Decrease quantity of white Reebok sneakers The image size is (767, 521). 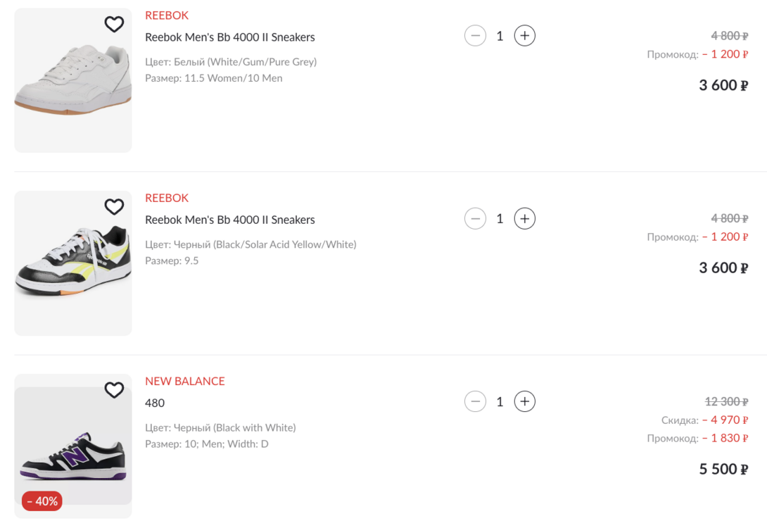pyautogui.click(x=475, y=36)
